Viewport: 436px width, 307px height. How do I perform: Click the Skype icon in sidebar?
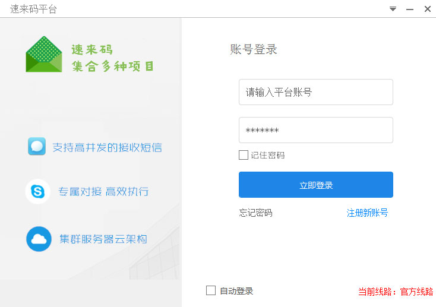tap(38, 191)
